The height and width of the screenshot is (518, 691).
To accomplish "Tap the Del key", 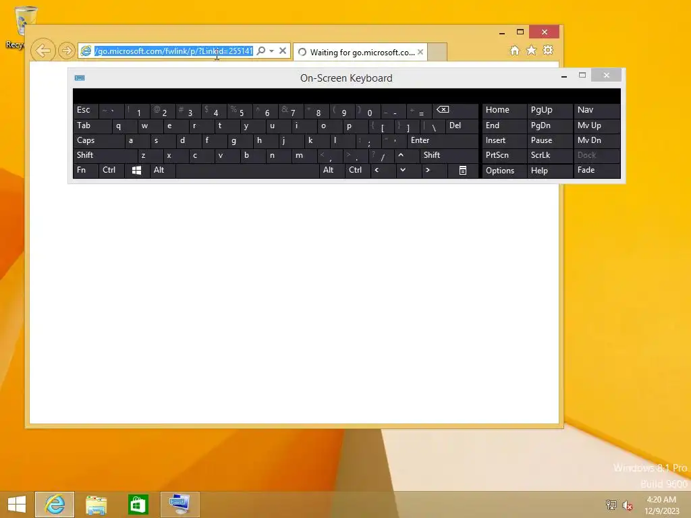I will point(462,126).
